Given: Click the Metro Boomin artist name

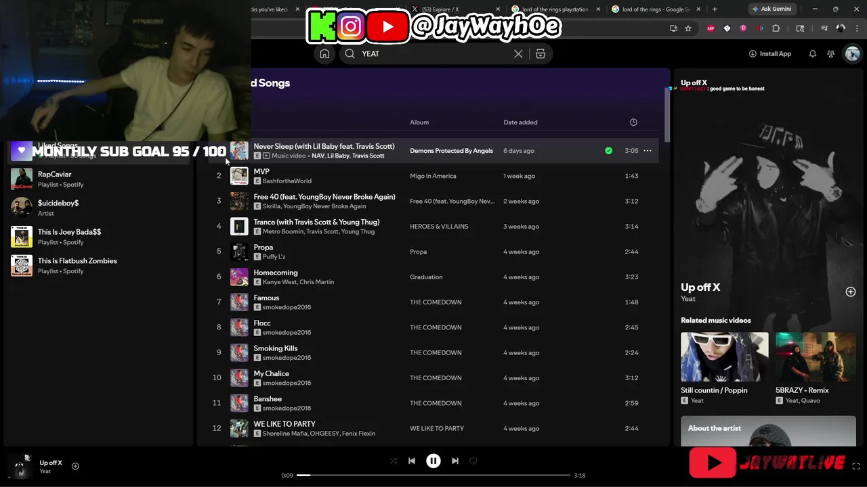Looking at the screenshot, I should 282,232.
